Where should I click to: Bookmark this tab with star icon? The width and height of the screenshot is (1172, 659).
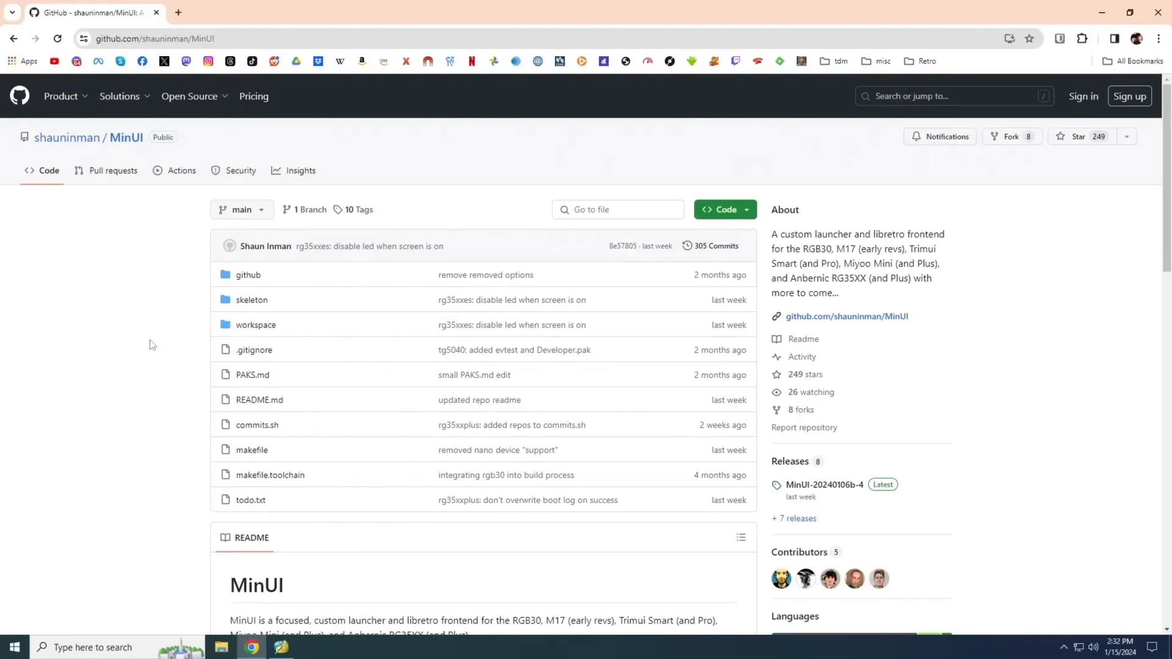point(1029,38)
